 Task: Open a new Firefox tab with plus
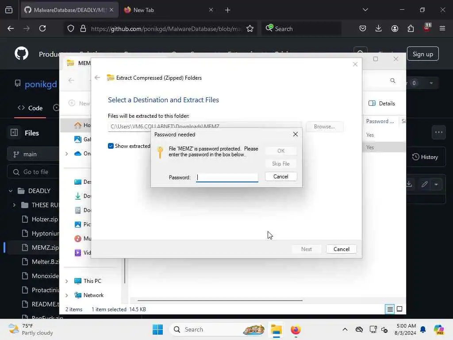(227, 10)
